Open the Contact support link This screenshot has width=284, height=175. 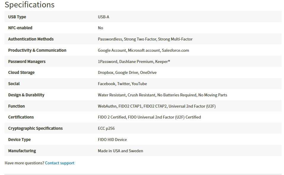pos(60,163)
